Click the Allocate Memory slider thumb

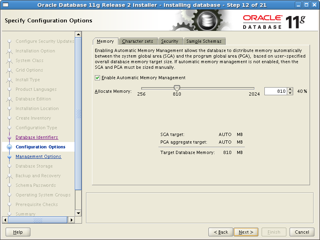(x=177, y=88)
